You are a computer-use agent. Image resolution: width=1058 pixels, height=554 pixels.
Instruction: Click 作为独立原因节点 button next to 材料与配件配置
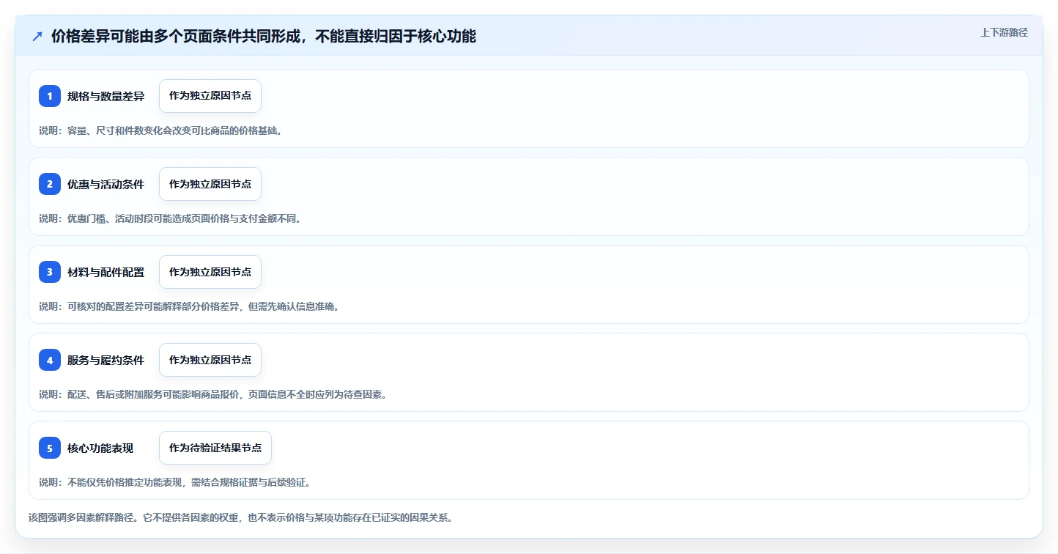tap(210, 272)
